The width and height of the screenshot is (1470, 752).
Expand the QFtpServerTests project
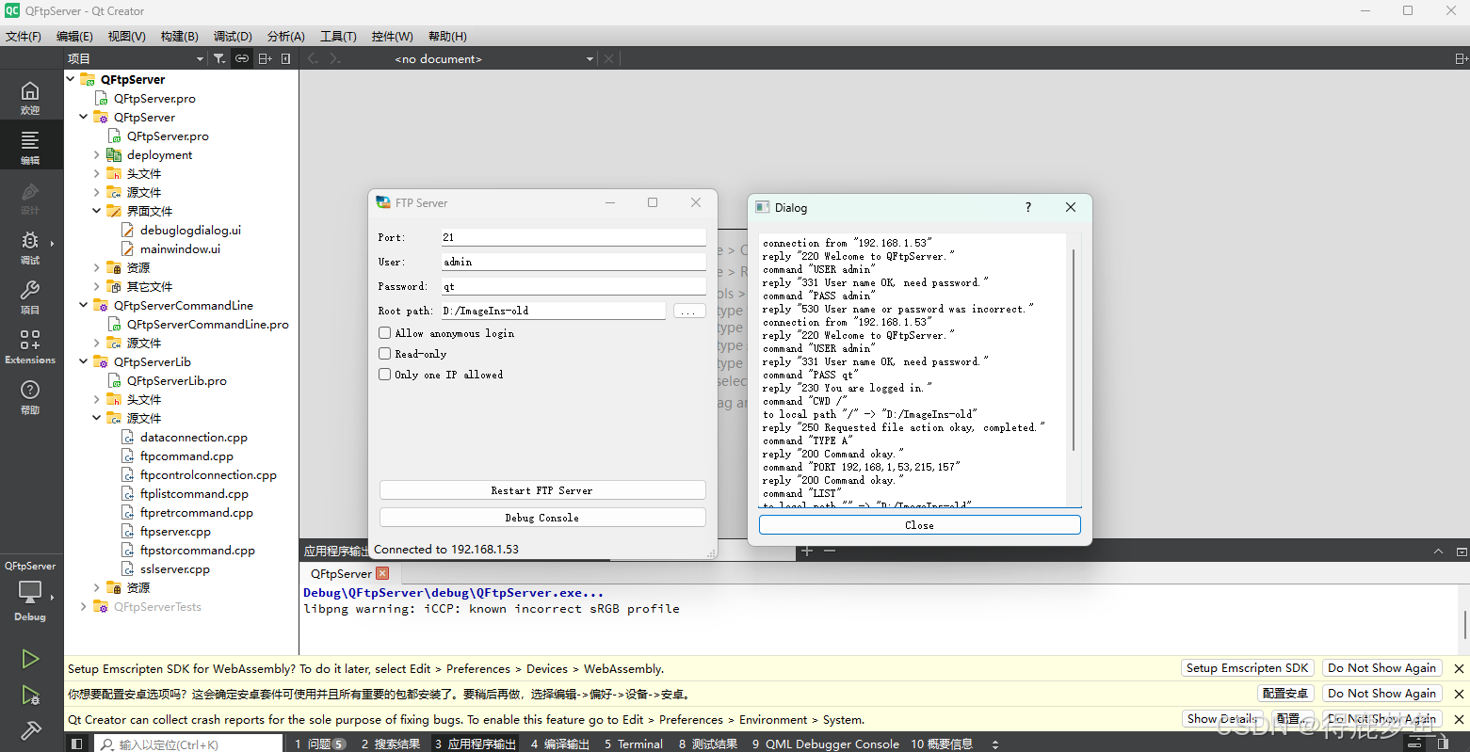[x=84, y=606]
